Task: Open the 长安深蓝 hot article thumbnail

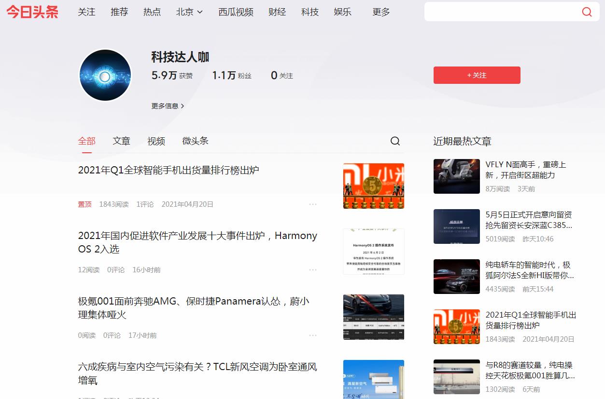Action: (457, 226)
